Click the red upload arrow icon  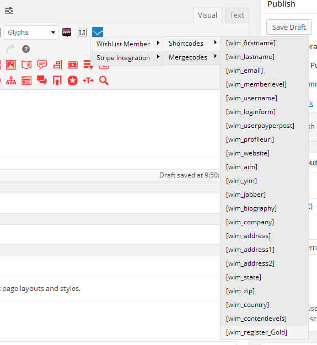tap(57, 80)
